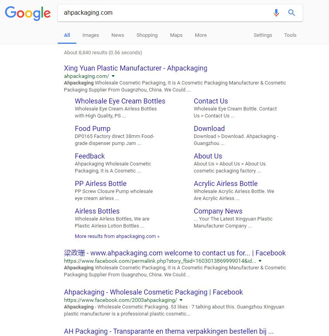Open the Company News sitelink
This screenshot has height=336, width=329.
coord(218,211)
